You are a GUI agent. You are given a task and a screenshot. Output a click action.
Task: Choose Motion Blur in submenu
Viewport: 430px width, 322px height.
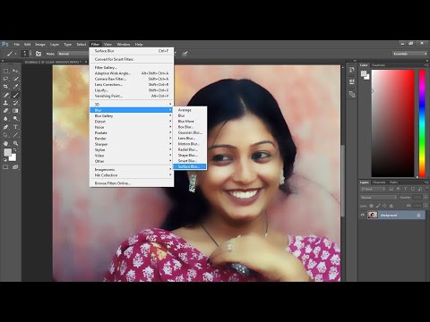[190, 144]
